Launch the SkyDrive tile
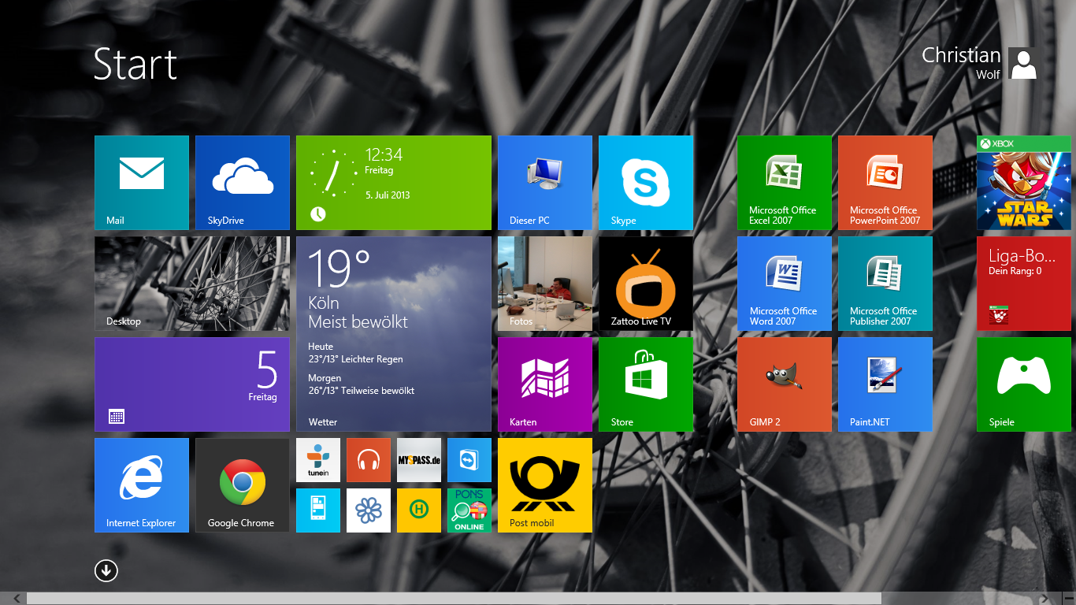The image size is (1076, 605). [243, 183]
